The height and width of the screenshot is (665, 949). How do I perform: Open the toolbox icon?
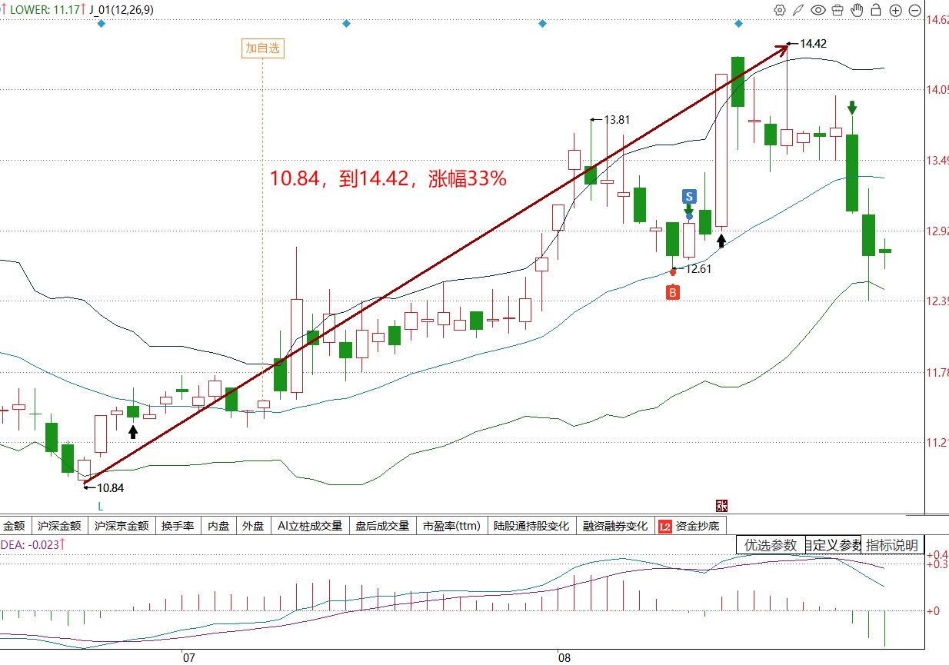(x=837, y=10)
